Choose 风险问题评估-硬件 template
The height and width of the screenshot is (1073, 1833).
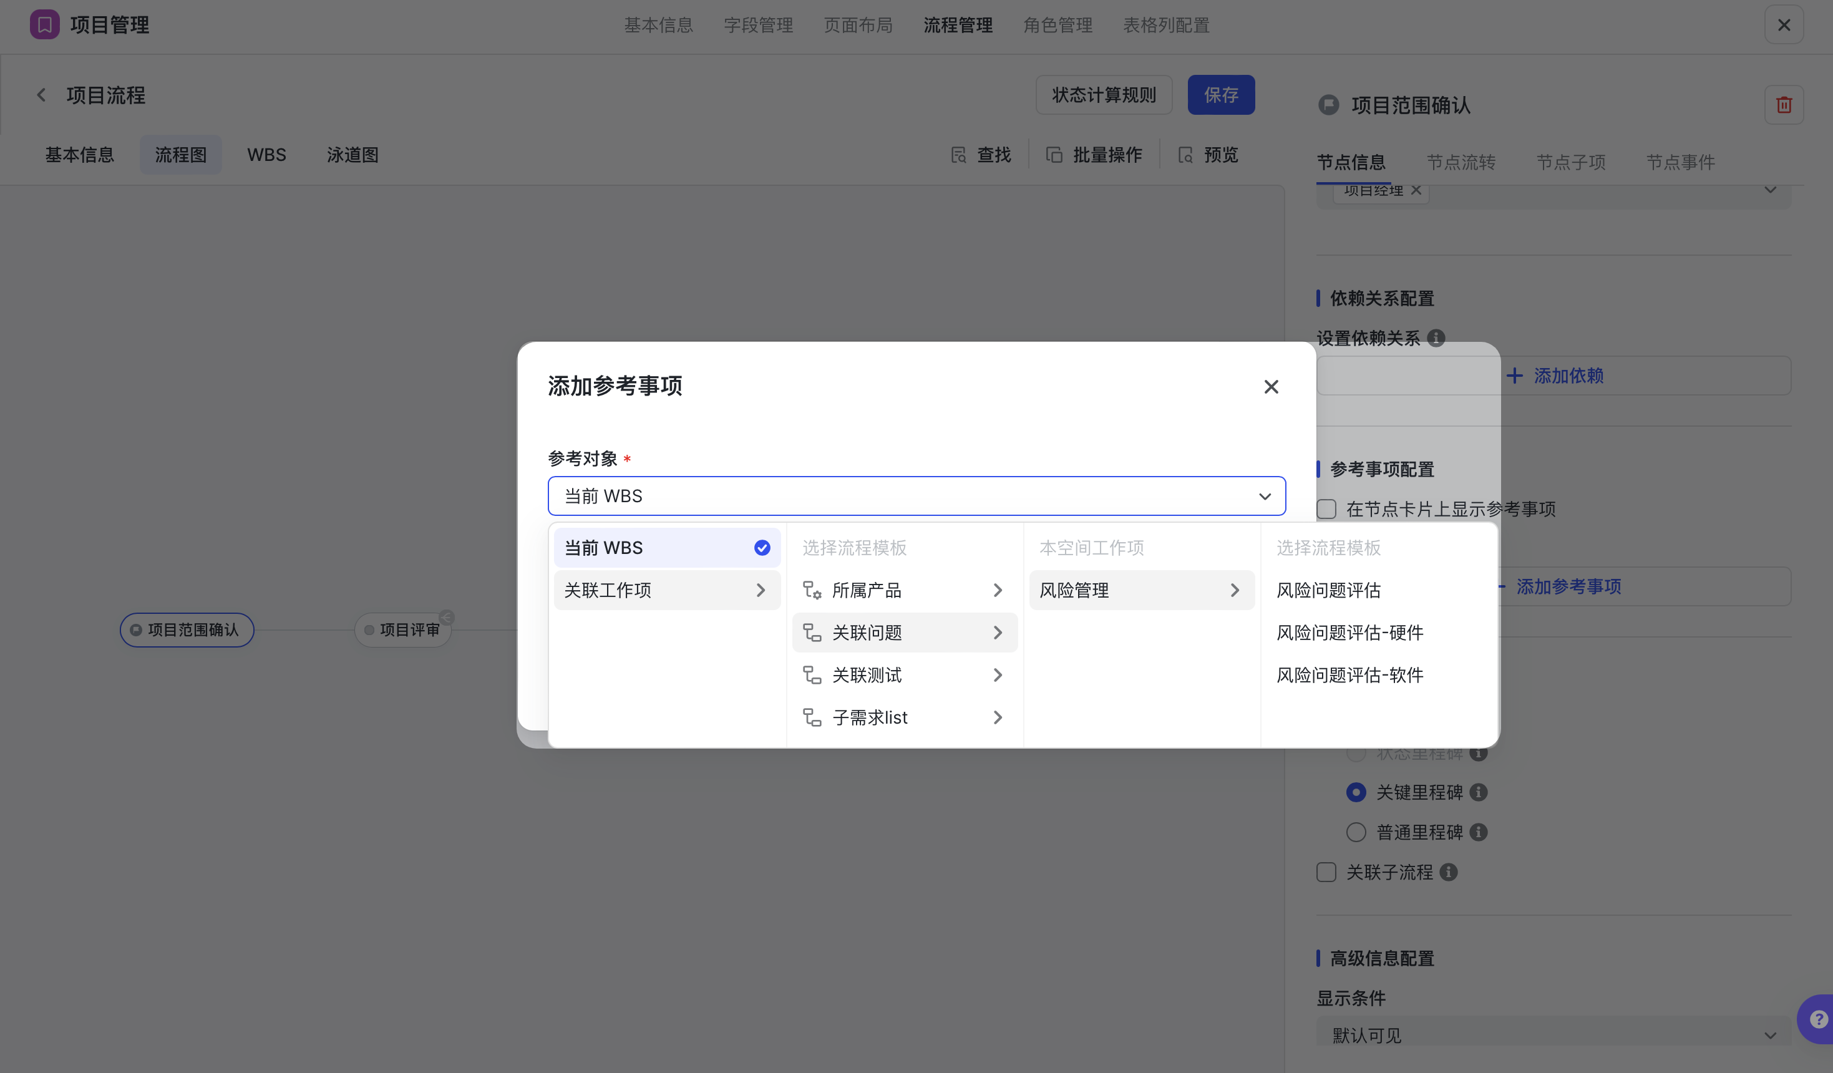click(1349, 633)
